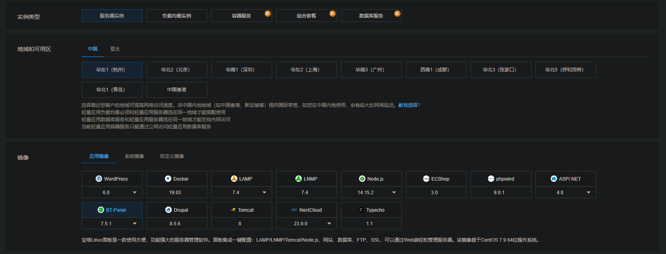Select the phpwind 9.0.1 version cell

[501, 192]
